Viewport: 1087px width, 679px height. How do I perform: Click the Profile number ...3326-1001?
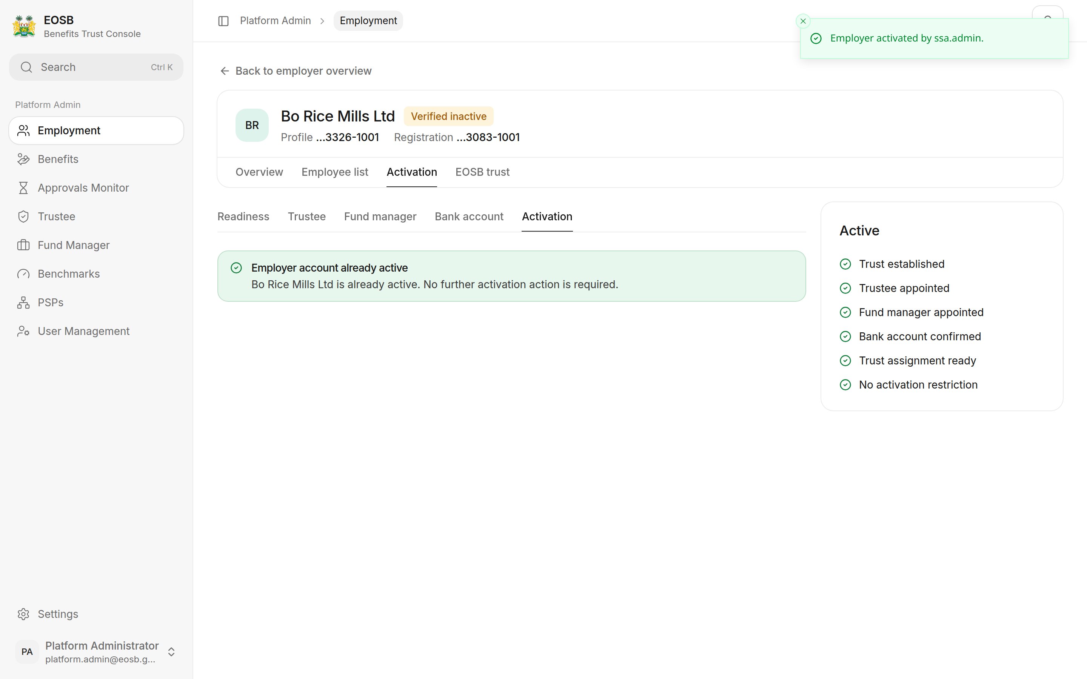pyautogui.click(x=347, y=137)
